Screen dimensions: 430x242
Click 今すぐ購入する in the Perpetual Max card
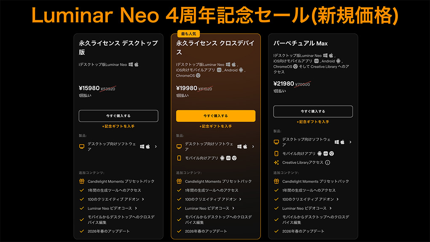coord(313,111)
